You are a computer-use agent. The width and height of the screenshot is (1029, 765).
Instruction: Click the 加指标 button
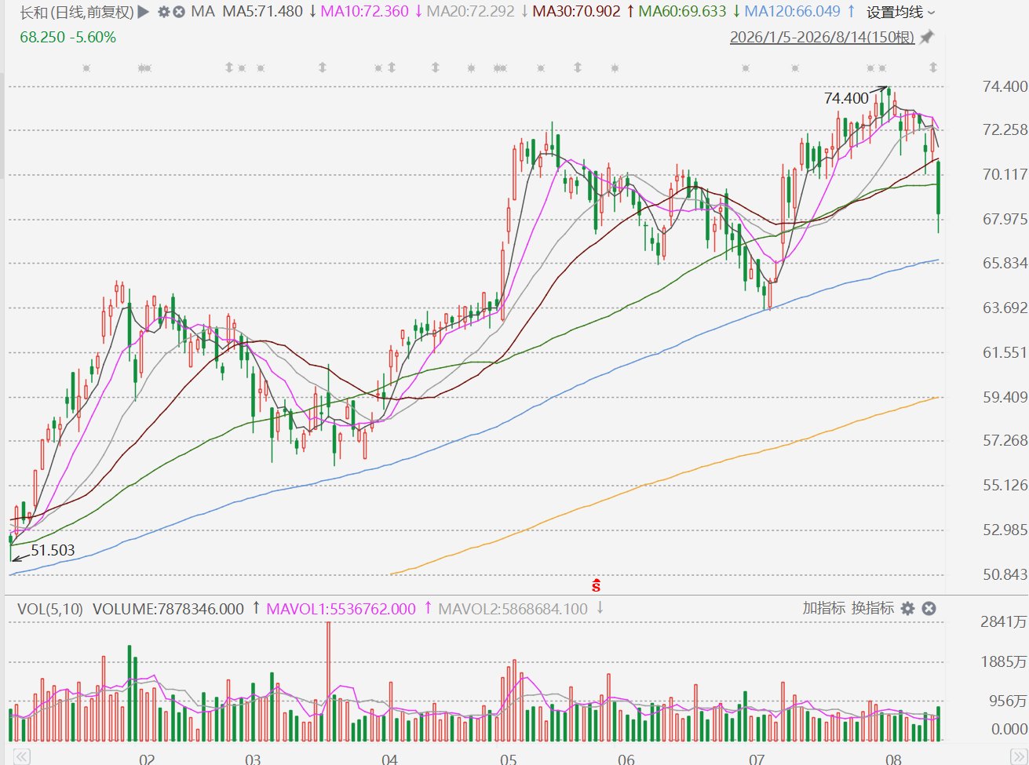[824, 608]
